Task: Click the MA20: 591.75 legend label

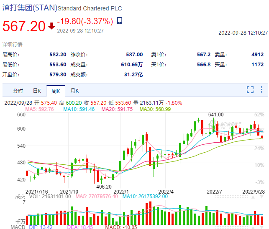Action: click(x=117, y=109)
